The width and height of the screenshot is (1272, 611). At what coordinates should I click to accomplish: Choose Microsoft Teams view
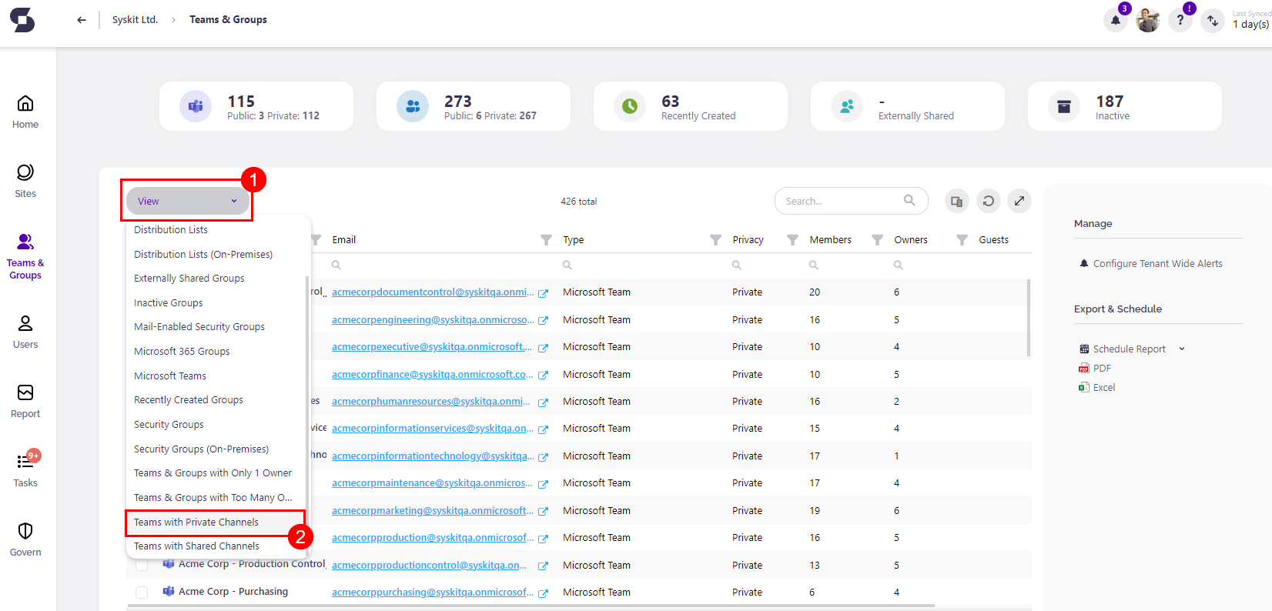(x=170, y=376)
